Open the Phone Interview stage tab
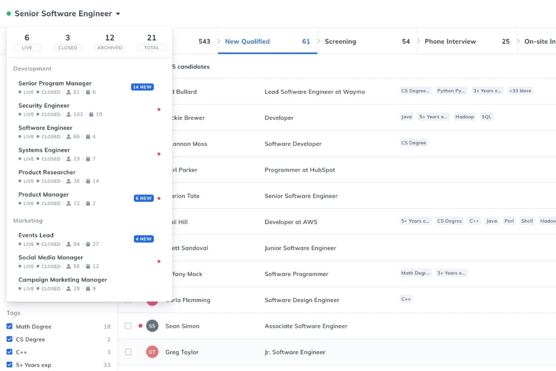This screenshot has height=371, width=556. pos(450,41)
